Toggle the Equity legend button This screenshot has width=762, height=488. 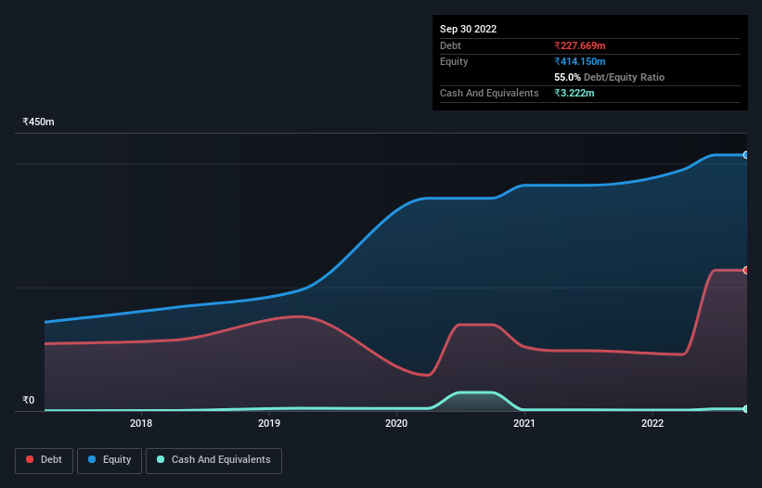coord(110,460)
